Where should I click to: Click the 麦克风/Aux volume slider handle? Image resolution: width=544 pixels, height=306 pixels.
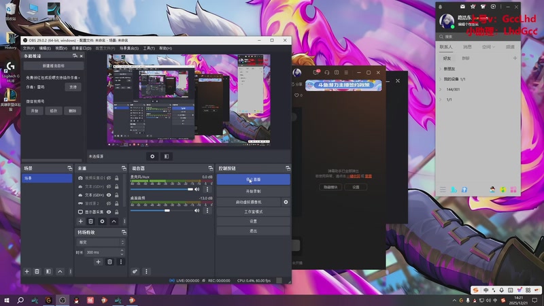(190, 189)
